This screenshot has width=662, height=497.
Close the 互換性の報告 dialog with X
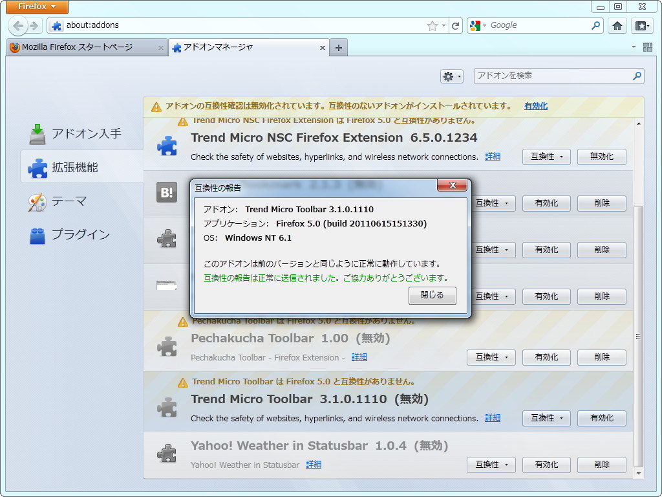tap(452, 185)
